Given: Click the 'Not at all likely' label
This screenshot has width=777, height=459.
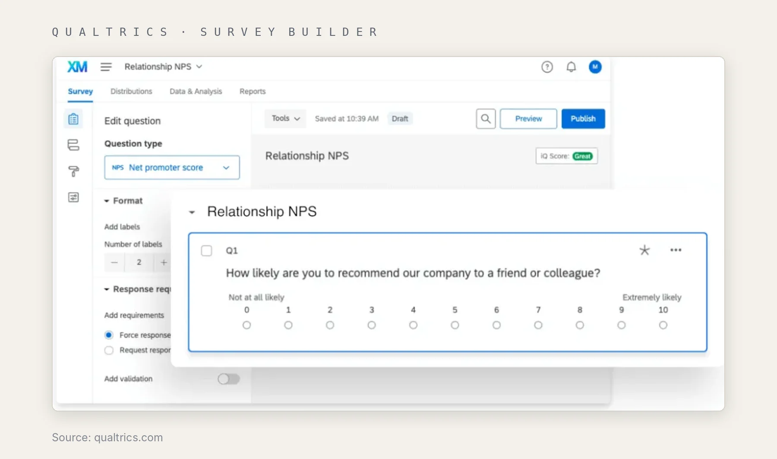Looking at the screenshot, I should [x=256, y=298].
